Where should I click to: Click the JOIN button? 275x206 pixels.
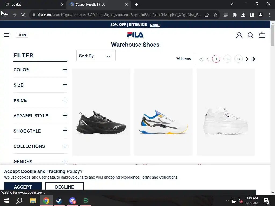point(22,35)
